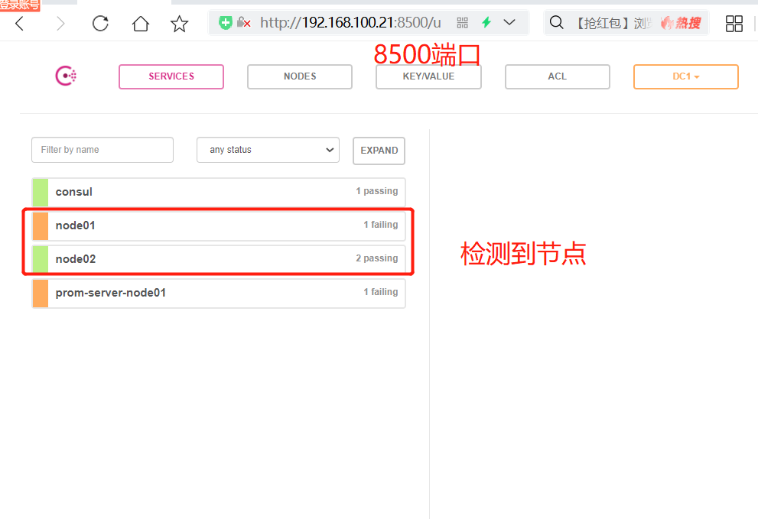Reload the page with the refresh icon
Screen dimensions: 758x519
point(100,23)
